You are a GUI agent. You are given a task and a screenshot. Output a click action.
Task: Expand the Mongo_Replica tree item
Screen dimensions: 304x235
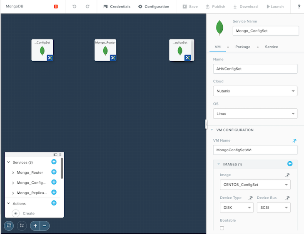pyautogui.click(x=13, y=193)
